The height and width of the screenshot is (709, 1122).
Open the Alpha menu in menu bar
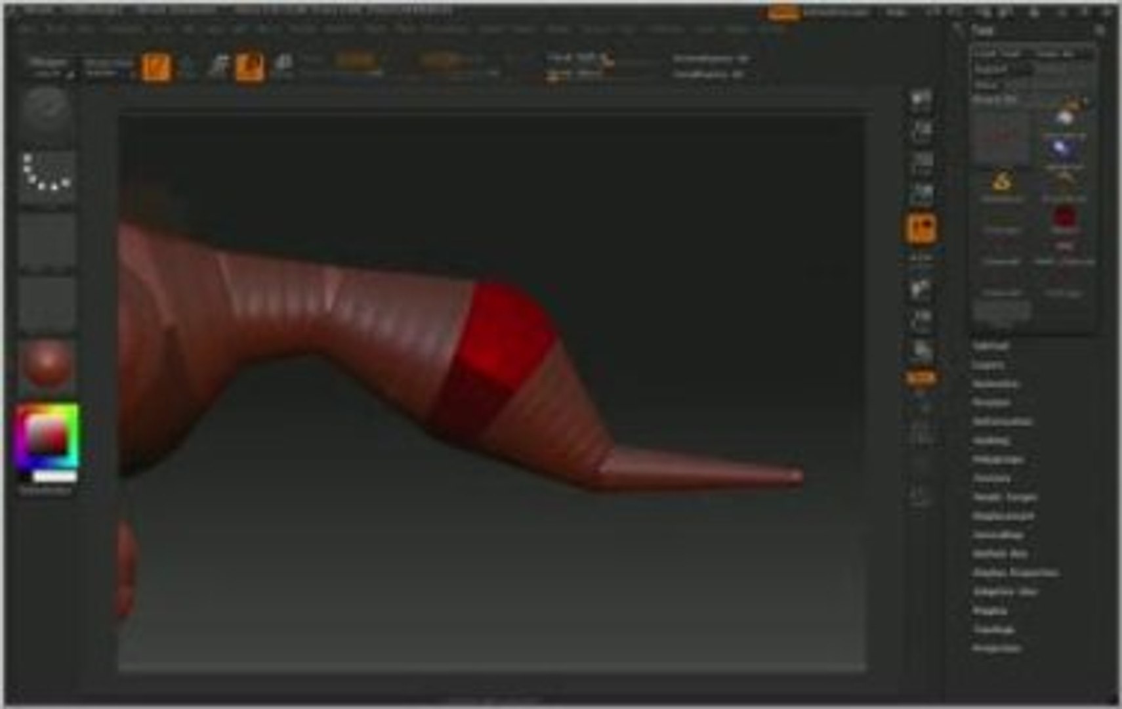pyautogui.click(x=26, y=30)
